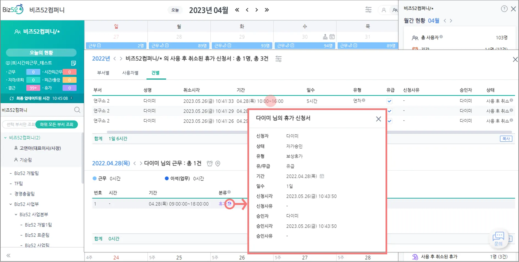Collapse the left sidebar with the double-arrow icon

coord(9,256)
